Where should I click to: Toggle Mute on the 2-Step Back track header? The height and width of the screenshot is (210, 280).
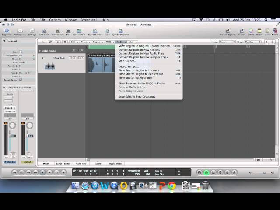[79, 58]
